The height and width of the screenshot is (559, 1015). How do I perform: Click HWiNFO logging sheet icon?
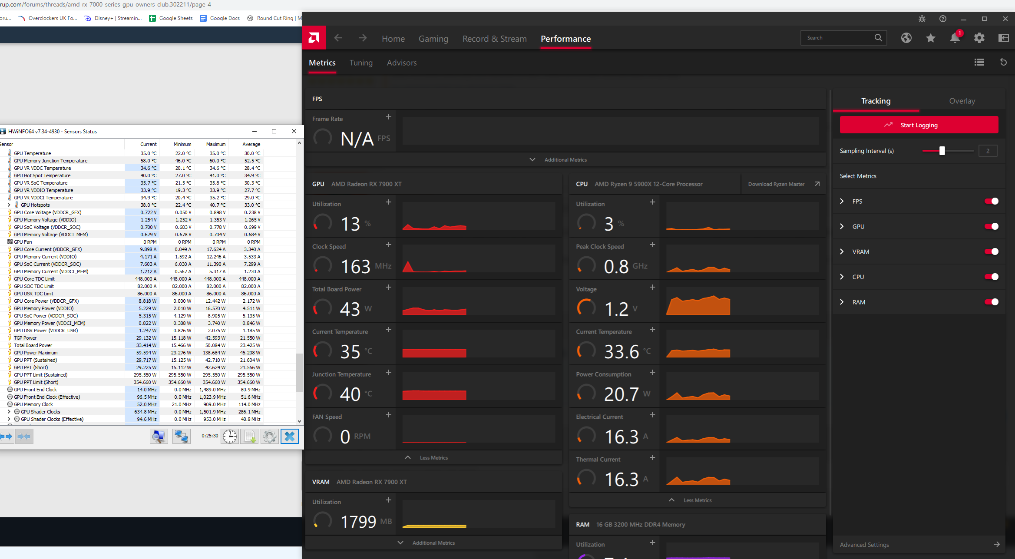[250, 436]
